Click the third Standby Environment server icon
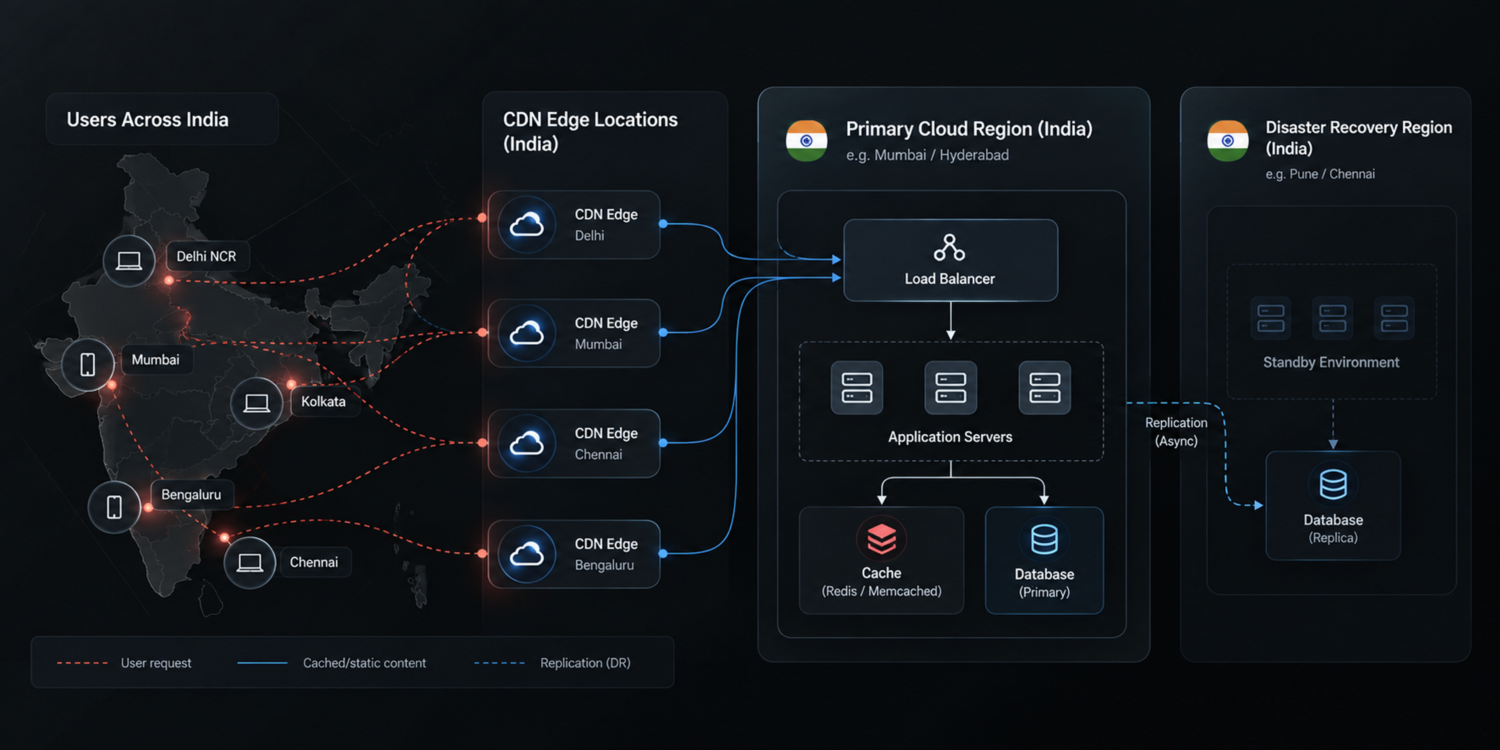 click(x=1394, y=318)
